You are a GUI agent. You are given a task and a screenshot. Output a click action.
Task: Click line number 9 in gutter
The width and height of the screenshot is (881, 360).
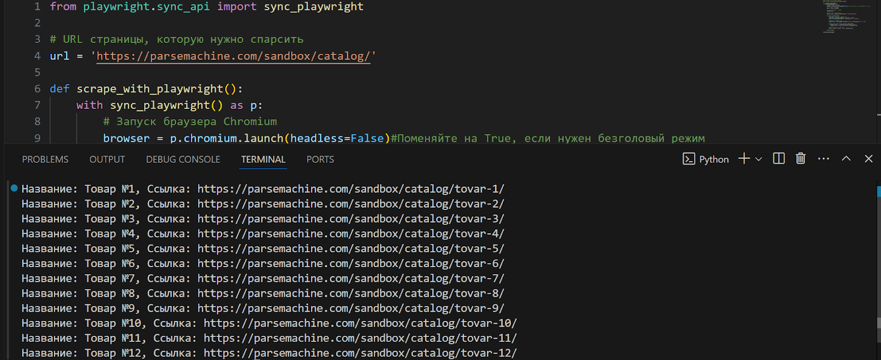tap(37, 138)
